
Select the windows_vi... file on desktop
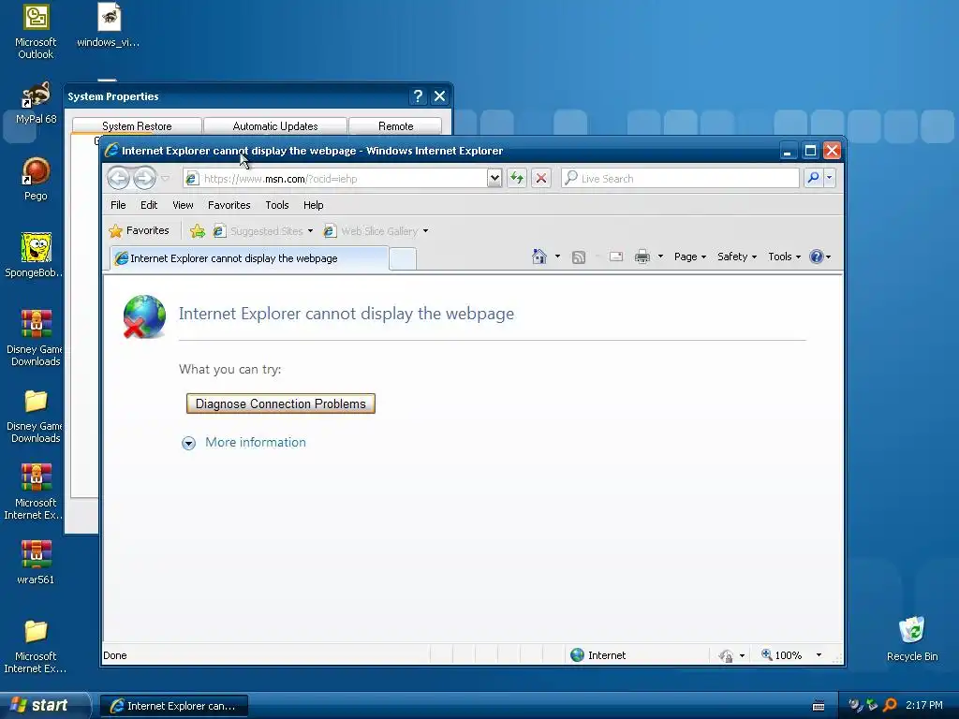(109, 25)
